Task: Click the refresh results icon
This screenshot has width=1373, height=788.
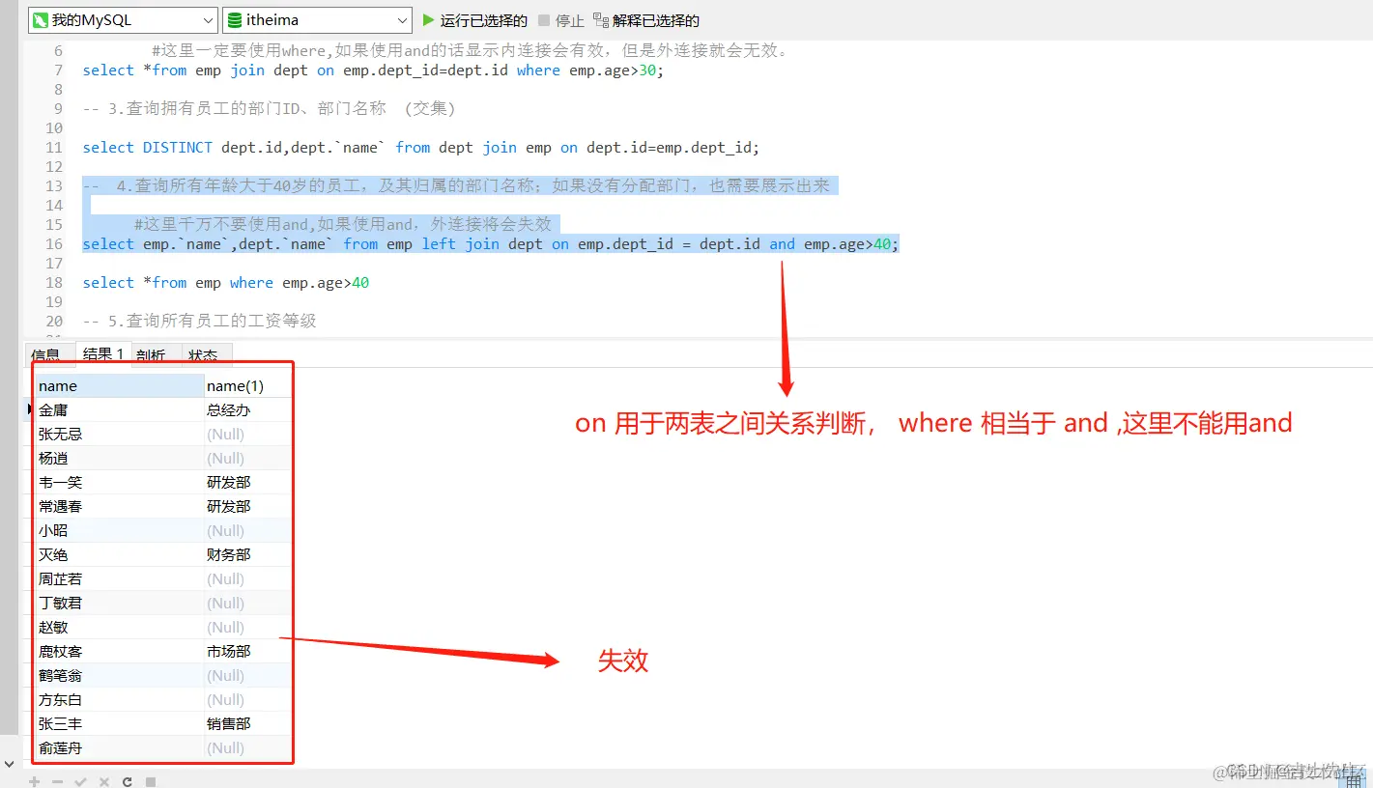Action: (127, 780)
